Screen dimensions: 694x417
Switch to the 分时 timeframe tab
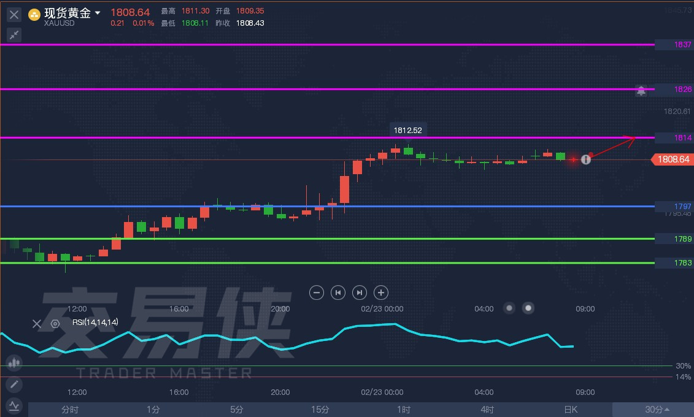(x=70, y=410)
